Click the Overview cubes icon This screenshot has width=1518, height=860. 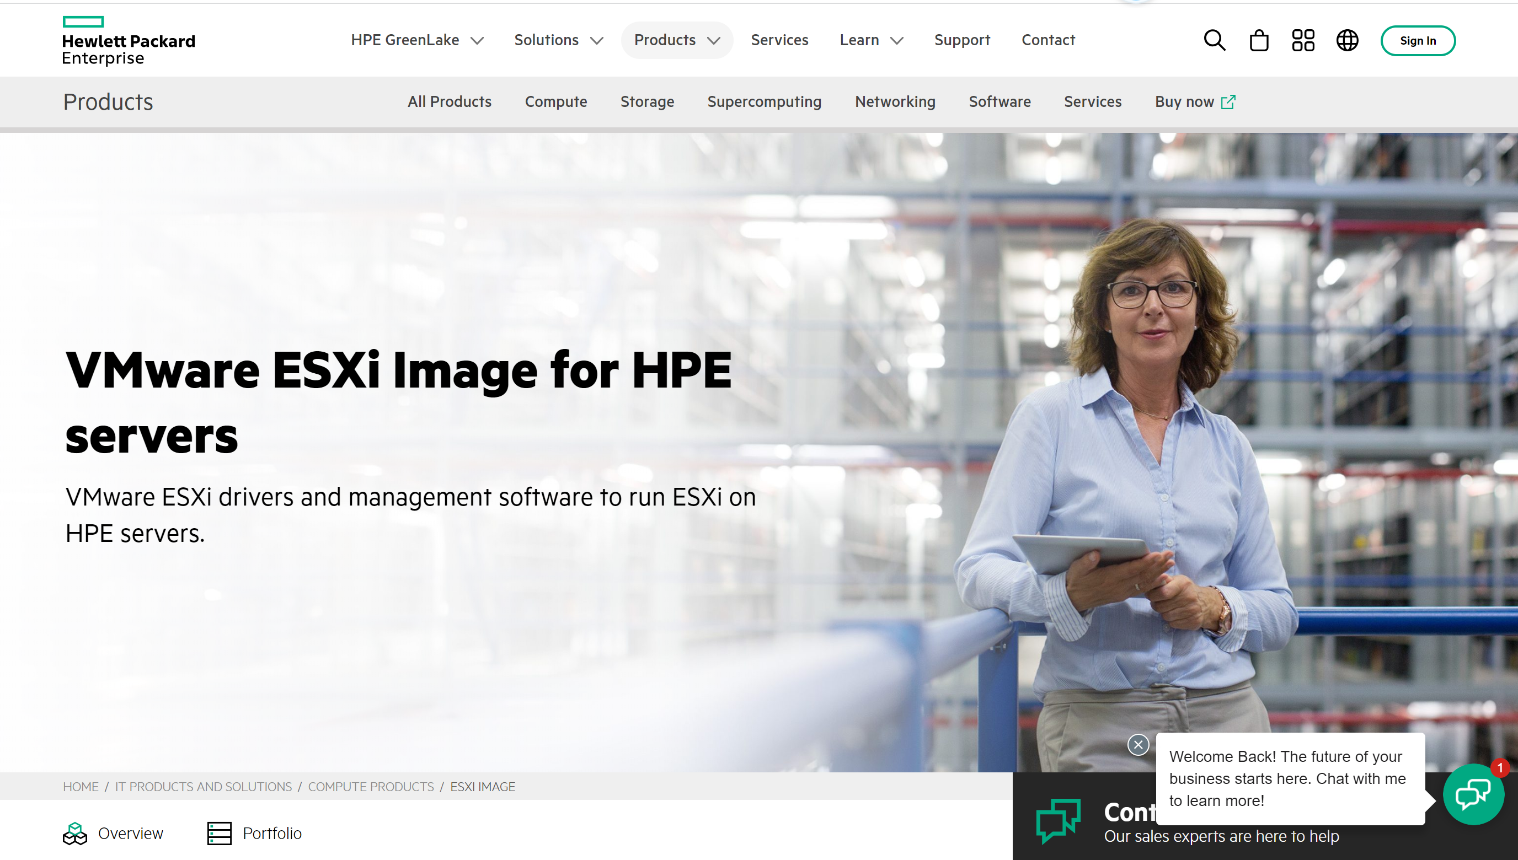click(x=75, y=834)
